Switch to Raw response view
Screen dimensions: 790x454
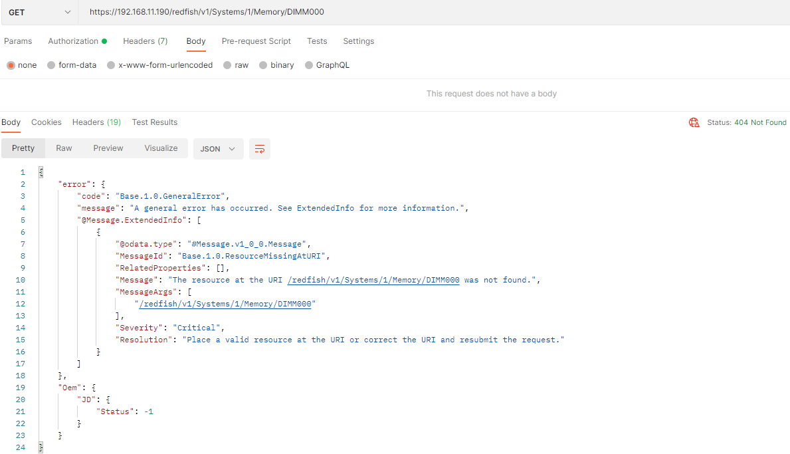(64, 148)
